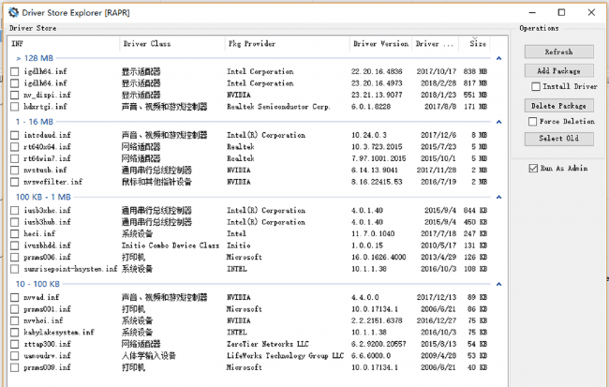609x387 pixels.
Task: Check the igdlh64.inf 23.20.16.4973 row checkbox
Action: [x=15, y=83]
